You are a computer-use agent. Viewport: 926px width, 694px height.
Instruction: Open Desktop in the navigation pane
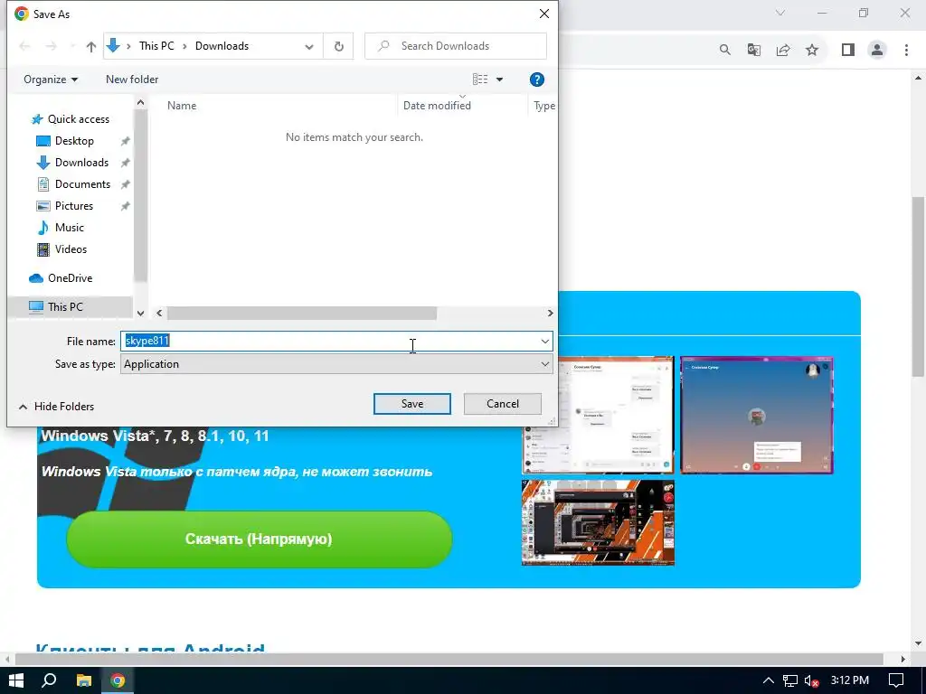pos(74,141)
